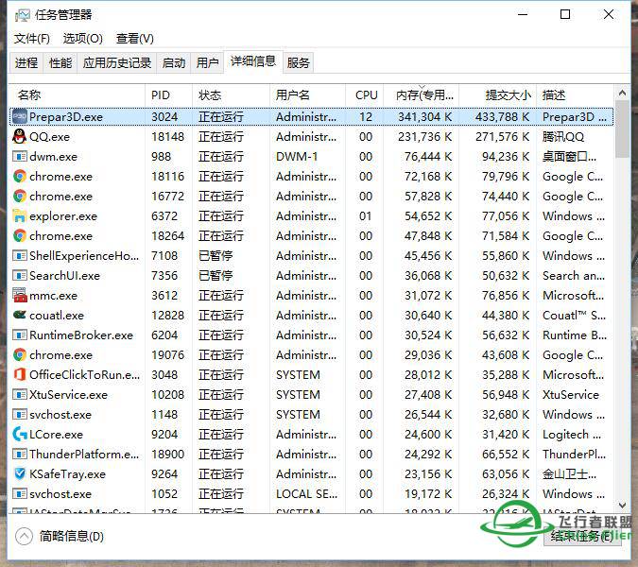Click LOCAL SE... username cell

307,494
